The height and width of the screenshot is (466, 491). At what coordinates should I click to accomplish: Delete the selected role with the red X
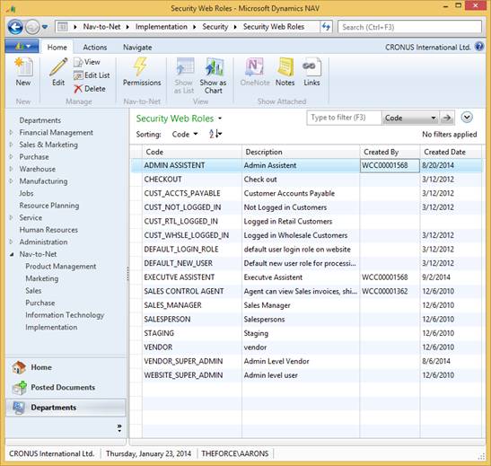tap(78, 89)
